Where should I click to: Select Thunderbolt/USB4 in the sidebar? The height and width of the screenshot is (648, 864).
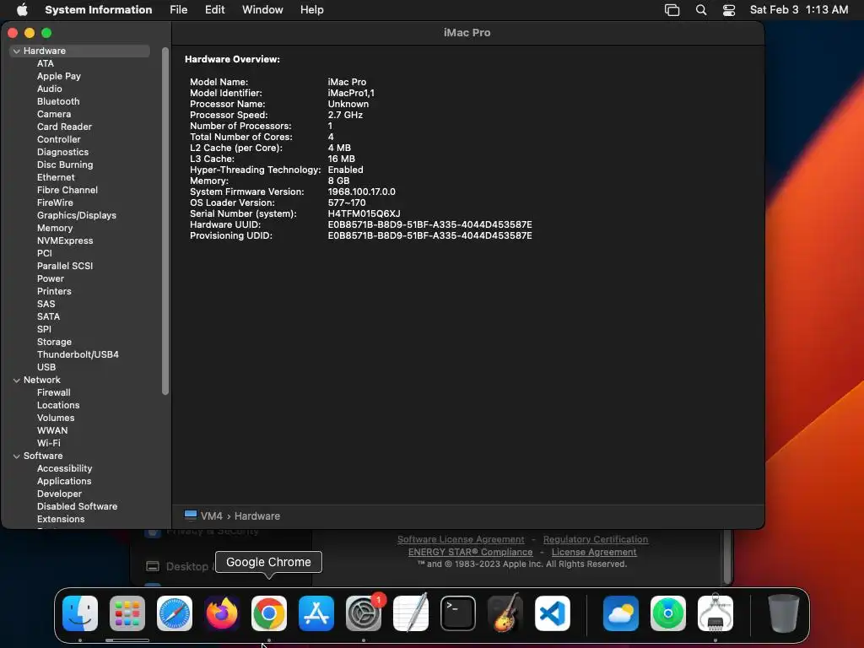point(78,355)
